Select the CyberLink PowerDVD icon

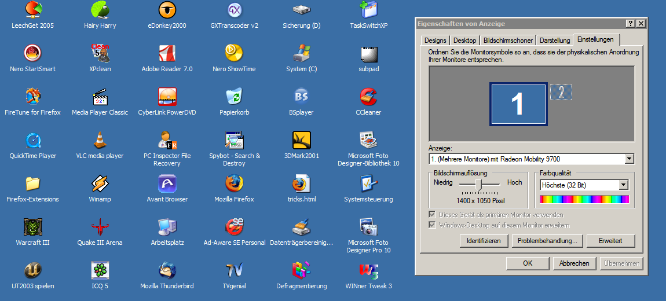click(x=167, y=97)
